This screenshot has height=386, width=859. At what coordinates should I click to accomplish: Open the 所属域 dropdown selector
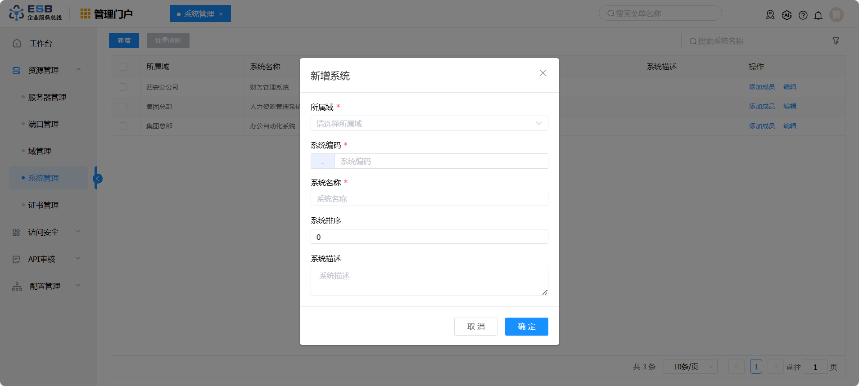pyautogui.click(x=429, y=123)
